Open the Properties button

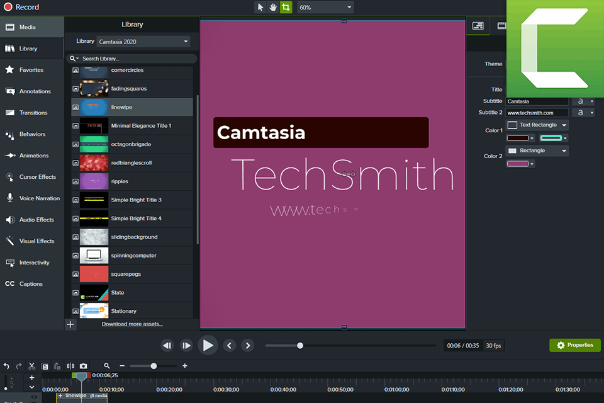click(x=574, y=345)
